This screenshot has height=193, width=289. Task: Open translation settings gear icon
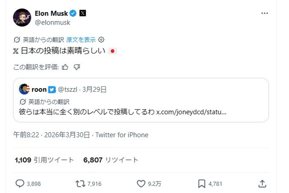click(x=102, y=40)
